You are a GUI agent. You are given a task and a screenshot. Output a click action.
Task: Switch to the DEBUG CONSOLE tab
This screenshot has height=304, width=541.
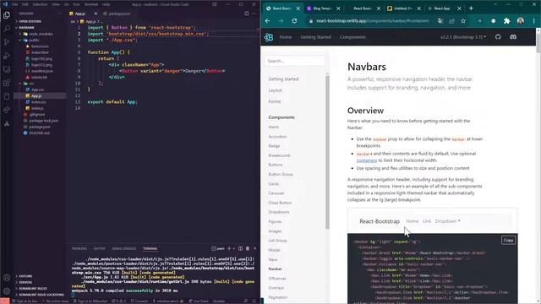[x=124, y=248]
